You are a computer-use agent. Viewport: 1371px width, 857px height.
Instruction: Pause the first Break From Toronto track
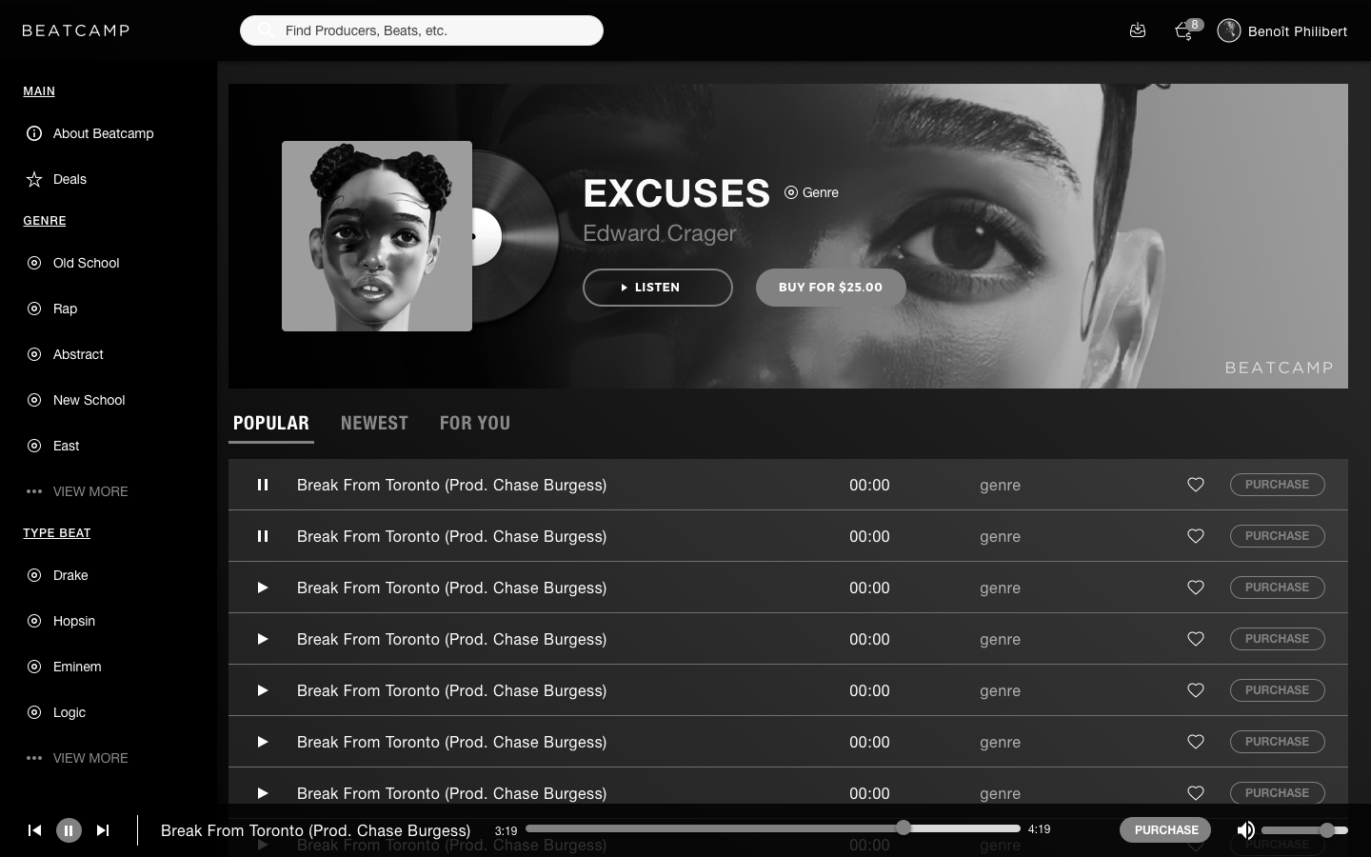[263, 485]
